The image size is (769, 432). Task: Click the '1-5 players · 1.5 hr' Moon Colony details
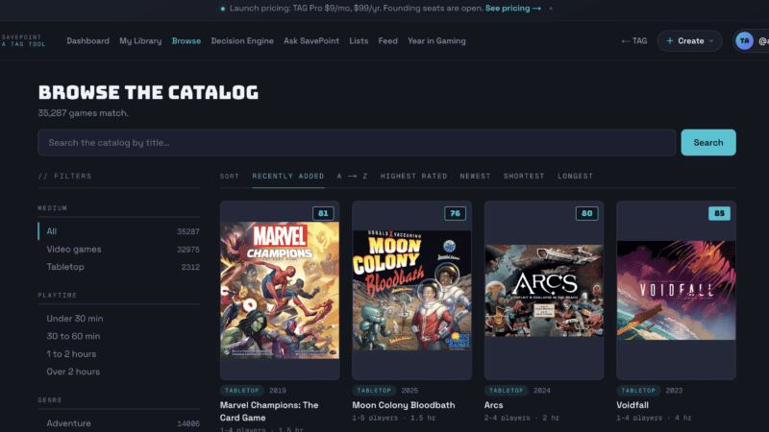[394, 418]
